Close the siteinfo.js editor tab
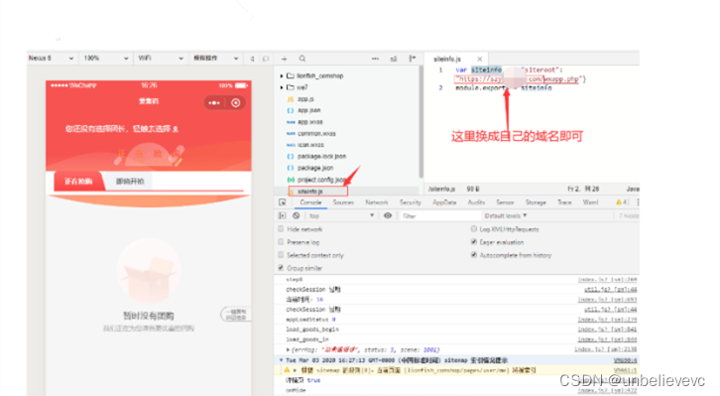This screenshot has width=720, height=396. [479, 59]
